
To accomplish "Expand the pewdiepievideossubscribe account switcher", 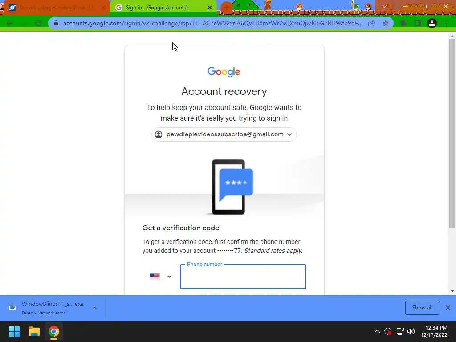I will [224, 134].
